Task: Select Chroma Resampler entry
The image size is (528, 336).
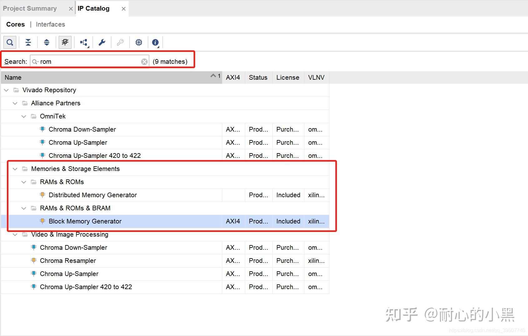Action: [68, 261]
